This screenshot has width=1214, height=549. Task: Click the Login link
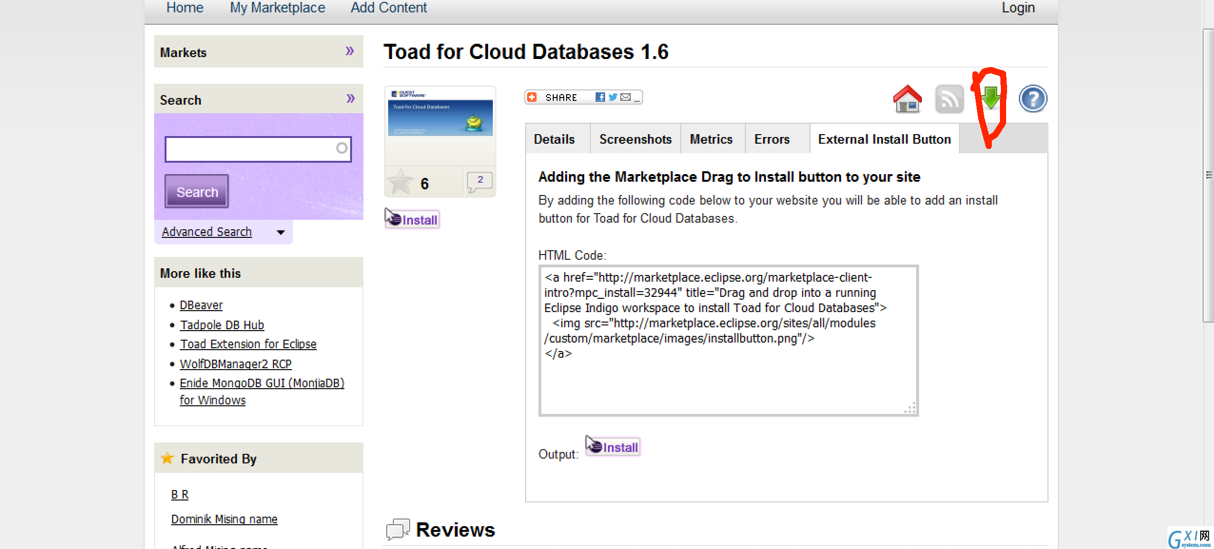1018,8
